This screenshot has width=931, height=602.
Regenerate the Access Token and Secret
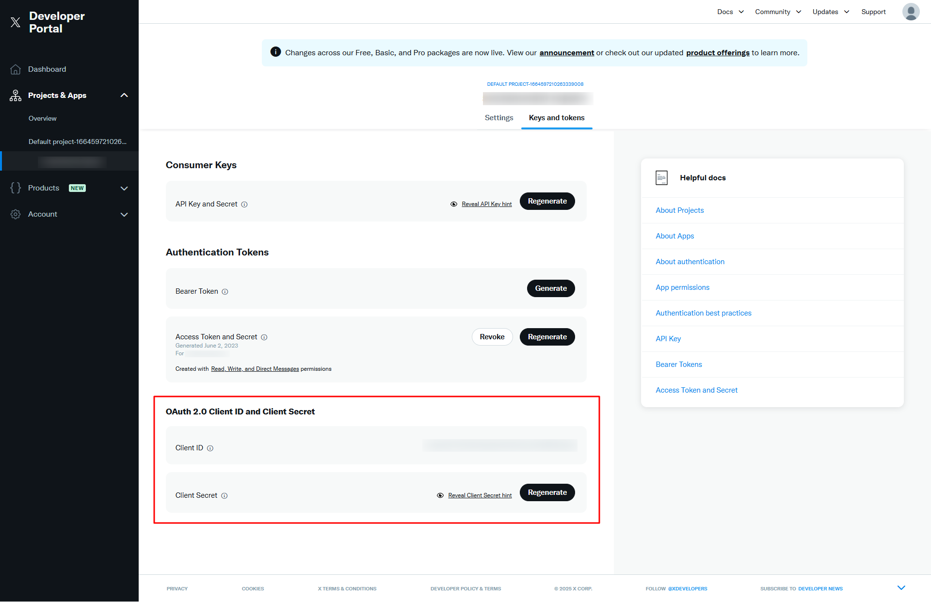547,337
